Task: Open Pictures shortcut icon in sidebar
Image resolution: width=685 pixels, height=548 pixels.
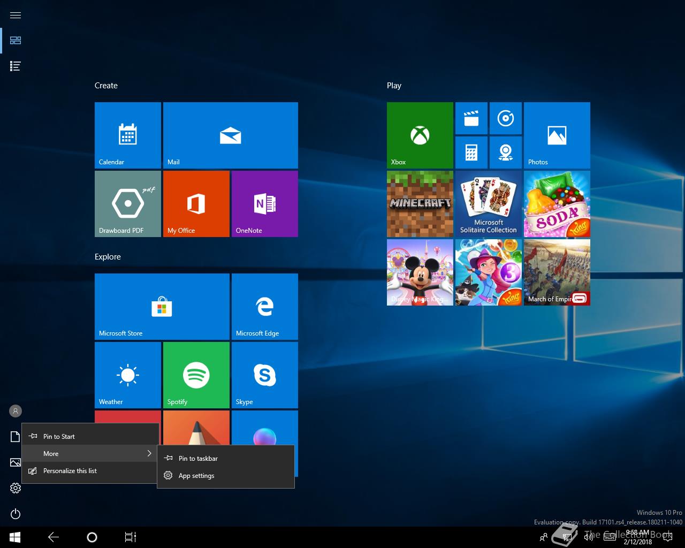Action: [16, 462]
